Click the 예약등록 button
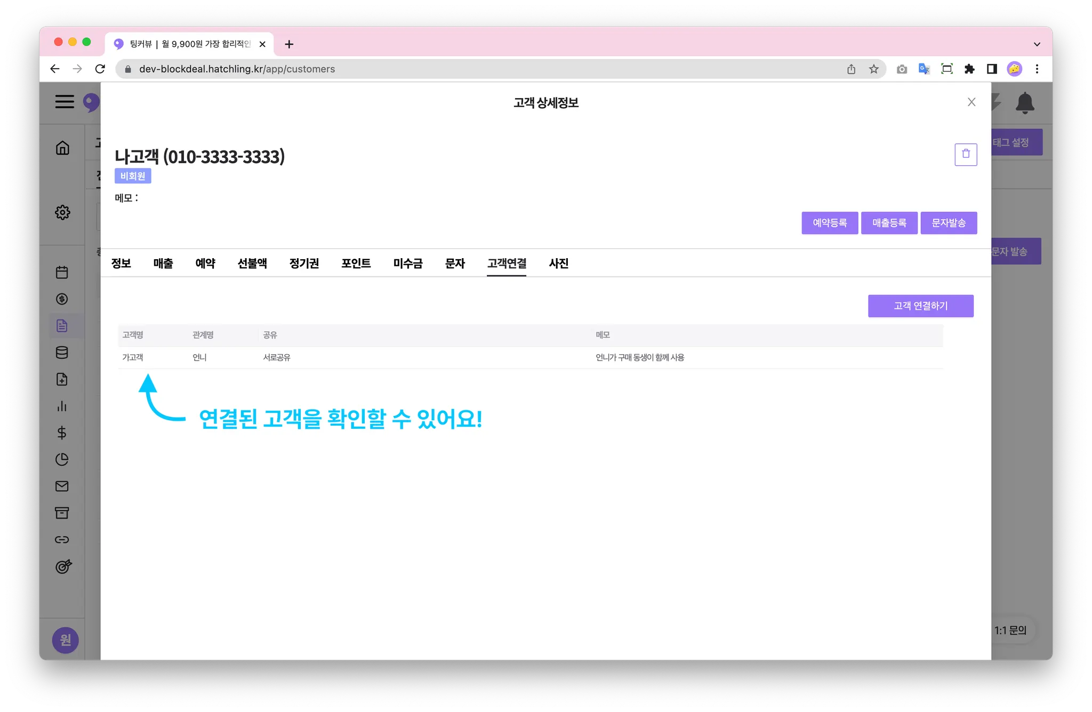The image size is (1092, 712). coord(829,223)
